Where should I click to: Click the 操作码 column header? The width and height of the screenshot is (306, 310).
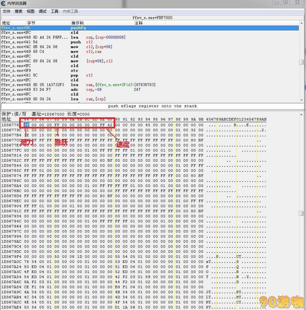pos(77,23)
